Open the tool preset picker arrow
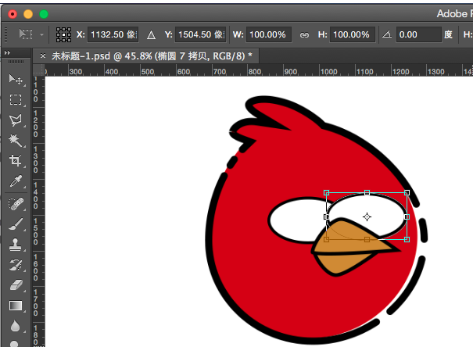Screen dimensions: 473x347 coord(41,34)
